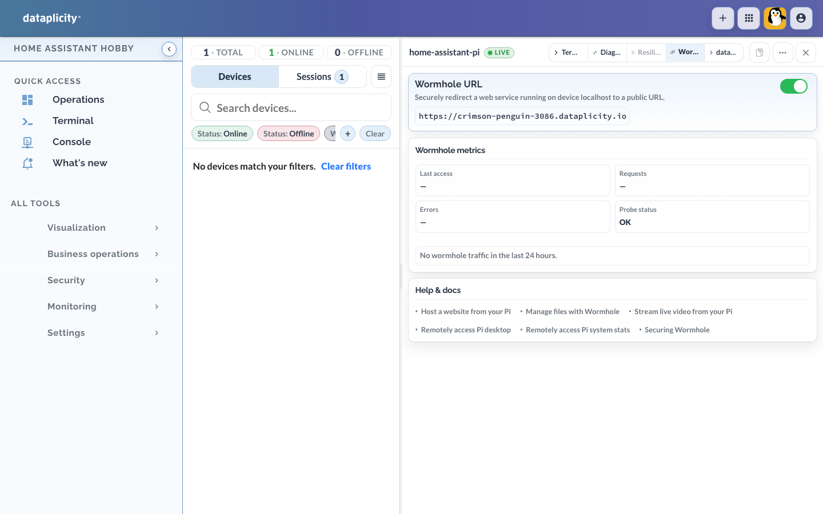Open the user account profile icon

[x=801, y=18]
